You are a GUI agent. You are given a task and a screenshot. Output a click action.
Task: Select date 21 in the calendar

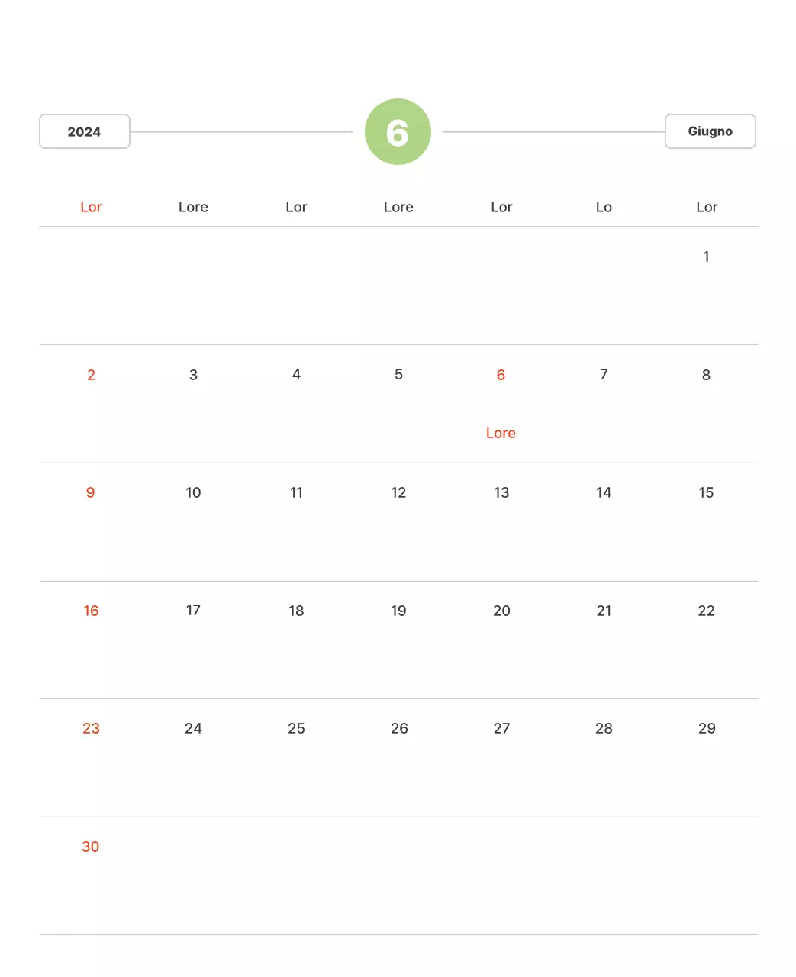coord(604,611)
